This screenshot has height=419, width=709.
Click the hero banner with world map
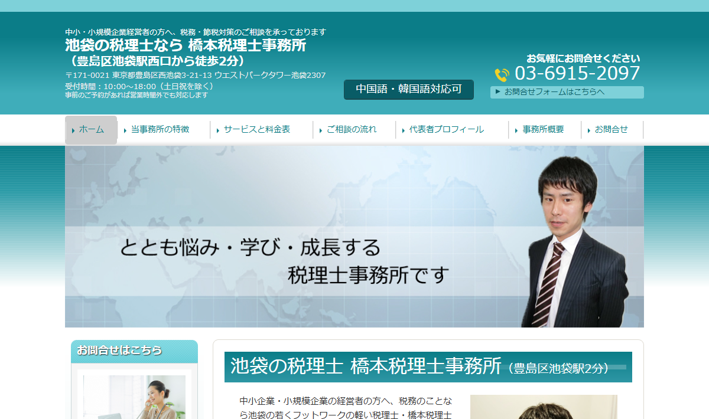click(354, 237)
